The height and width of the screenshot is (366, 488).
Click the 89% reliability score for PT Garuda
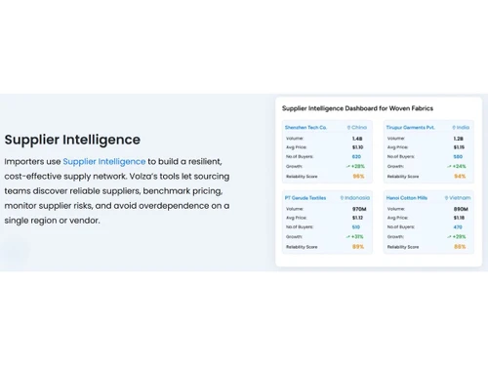point(358,247)
